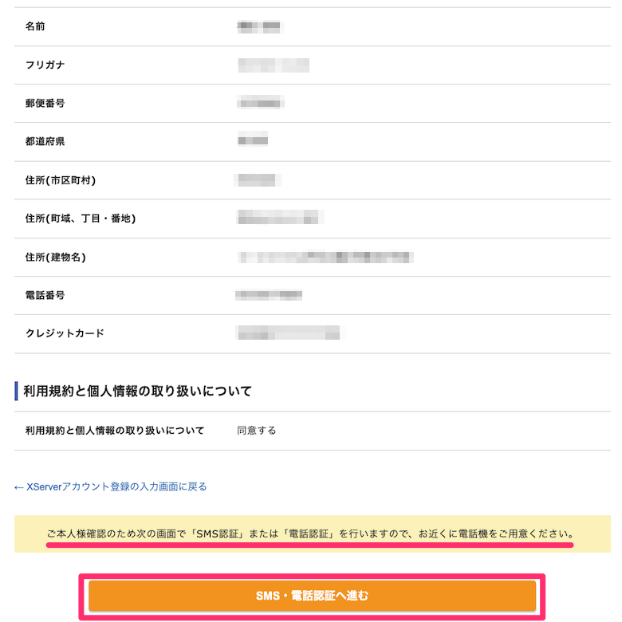
Task: Click the 利用規約と個人情報の取り扱いについて section heading
Action: (x=137, y=391)
